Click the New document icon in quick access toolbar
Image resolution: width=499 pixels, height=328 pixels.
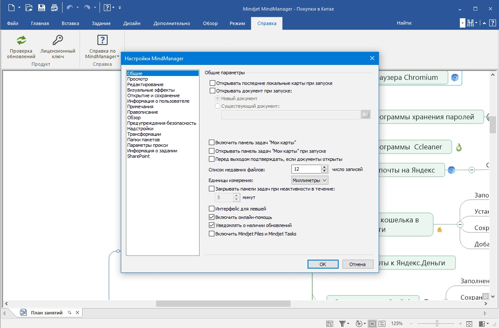[11, 8]
